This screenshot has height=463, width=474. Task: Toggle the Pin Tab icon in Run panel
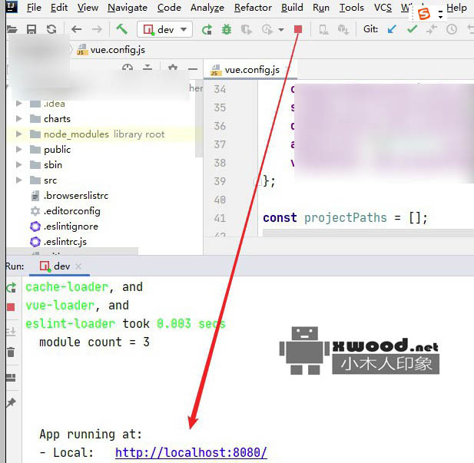coord(11,402)
